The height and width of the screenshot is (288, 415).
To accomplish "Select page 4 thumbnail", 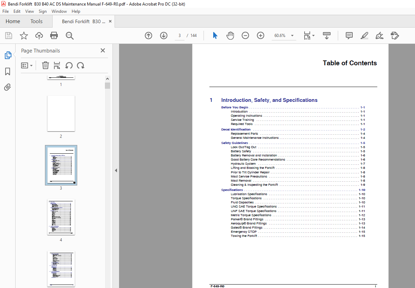I will tap(61, 217).
